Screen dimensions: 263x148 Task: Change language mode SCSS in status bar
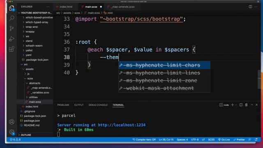point(211,139)
